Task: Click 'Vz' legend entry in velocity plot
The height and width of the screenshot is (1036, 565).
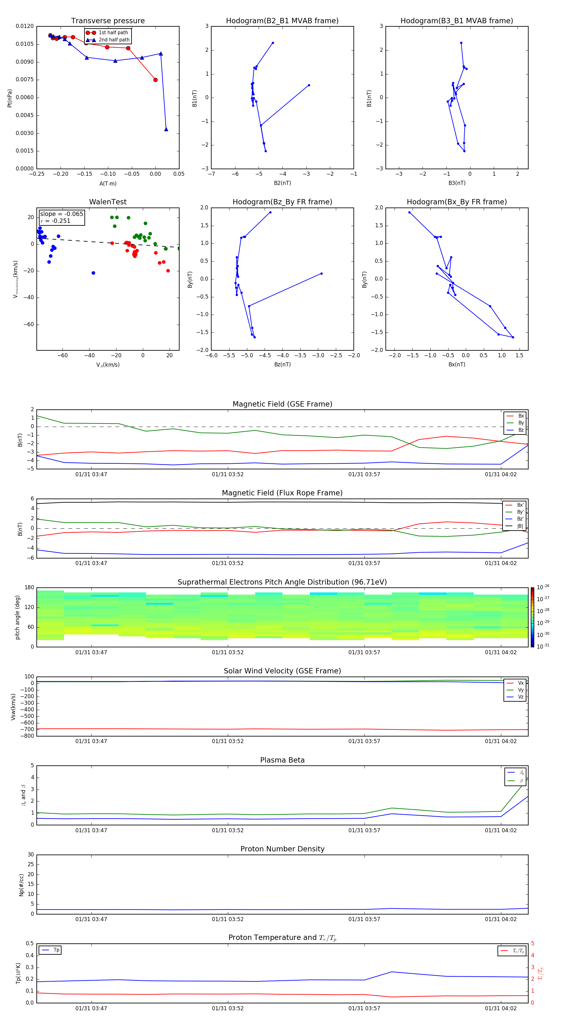Action: point(515,697)
